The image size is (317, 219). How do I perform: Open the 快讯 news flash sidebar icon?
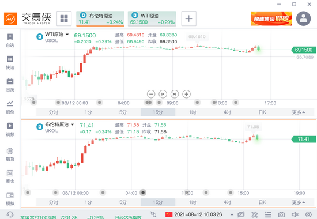tap(10, 62)
